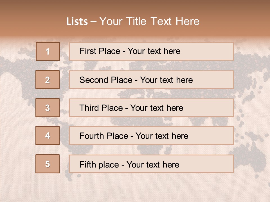Select 'Your Title Text Here' heading text
Viewport: 270px width, 202px height.
click(x=149, y=22)
